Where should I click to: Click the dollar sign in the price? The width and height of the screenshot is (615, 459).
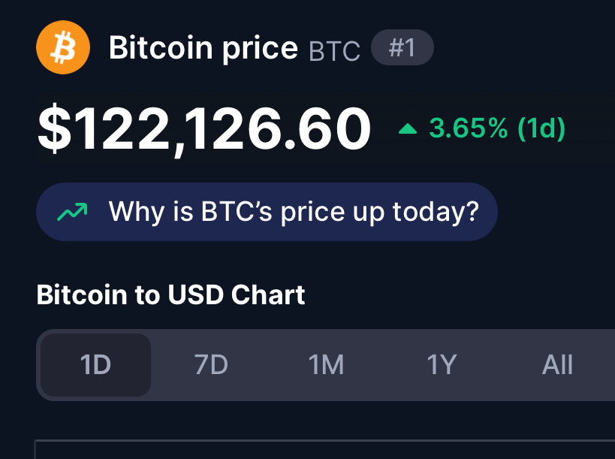click(54, 128)
